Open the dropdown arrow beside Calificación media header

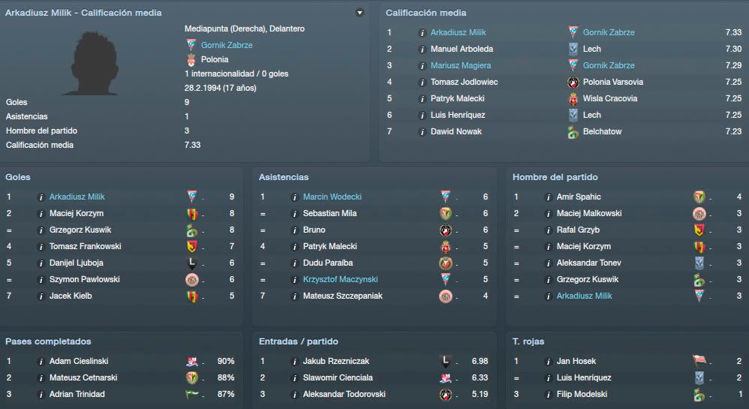(359, 13)
